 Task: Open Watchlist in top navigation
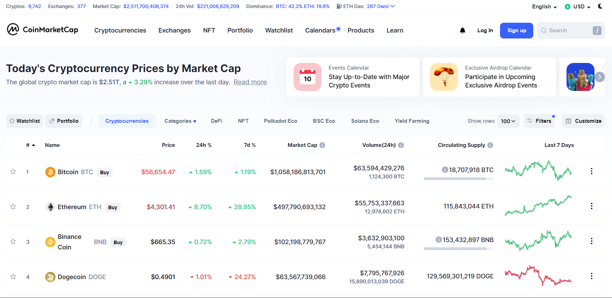click(x=279, y=30)
